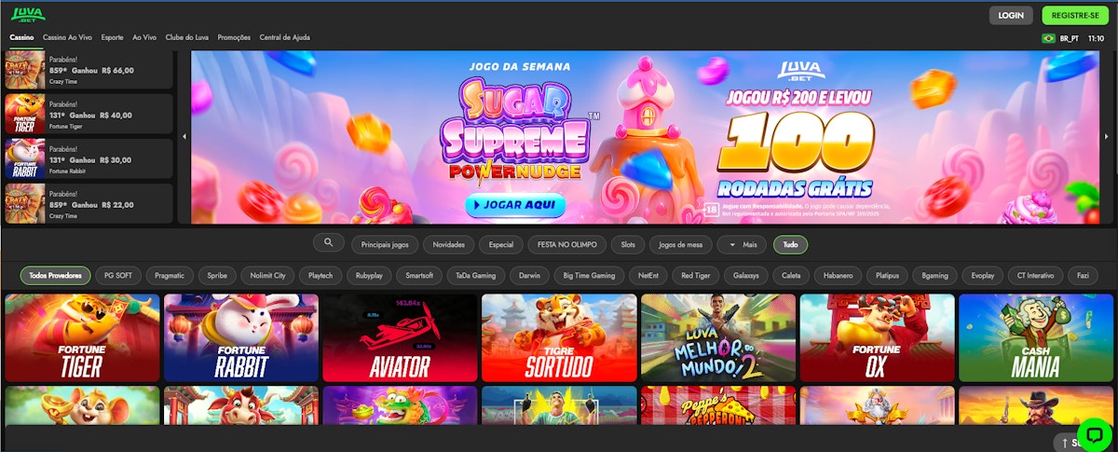The width and height of the screenshot is (1118, 452).
Task: Filter by Bgaming provider
Action: [x=935, y=276]
